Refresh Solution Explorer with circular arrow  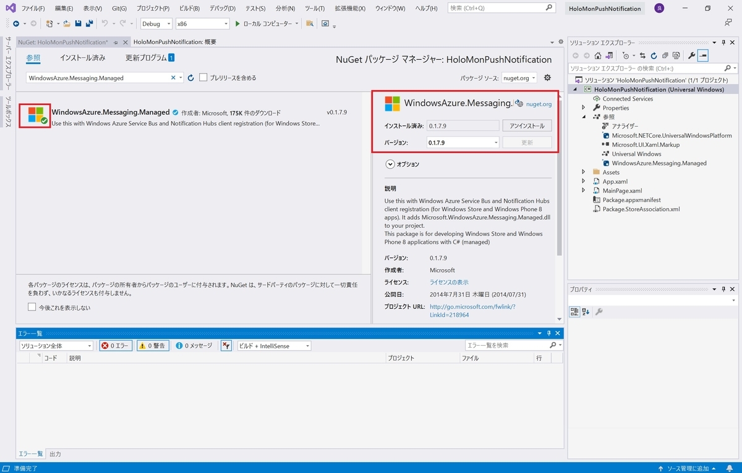654,56
